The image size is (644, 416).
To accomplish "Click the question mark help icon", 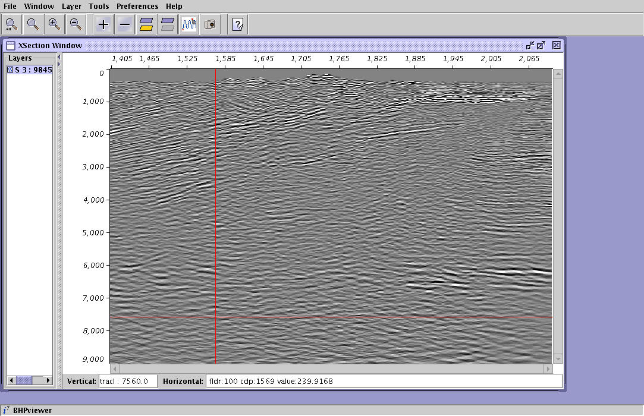I will point(238,24).
